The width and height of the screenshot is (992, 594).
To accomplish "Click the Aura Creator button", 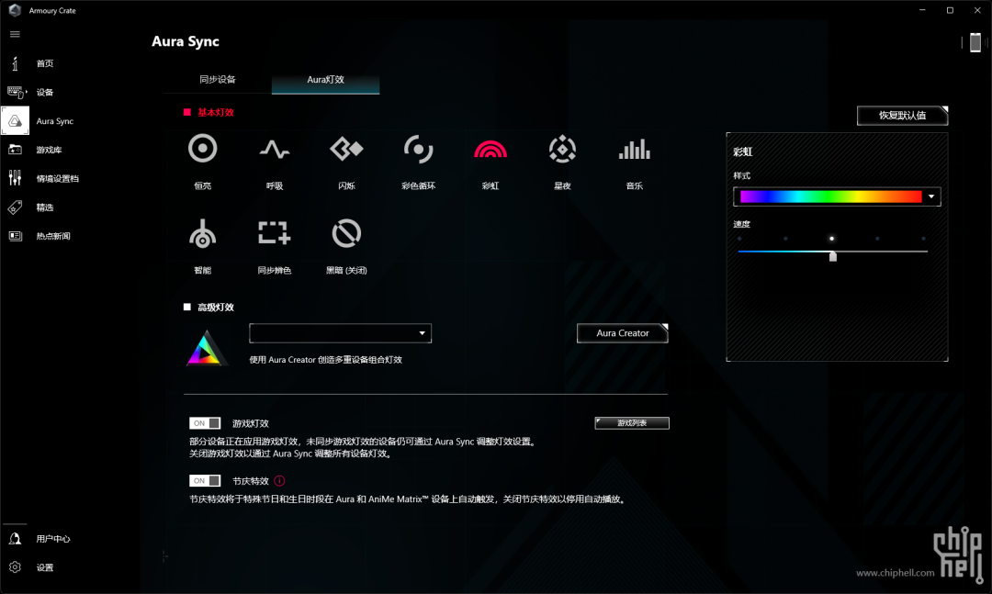I will (623, 333).
